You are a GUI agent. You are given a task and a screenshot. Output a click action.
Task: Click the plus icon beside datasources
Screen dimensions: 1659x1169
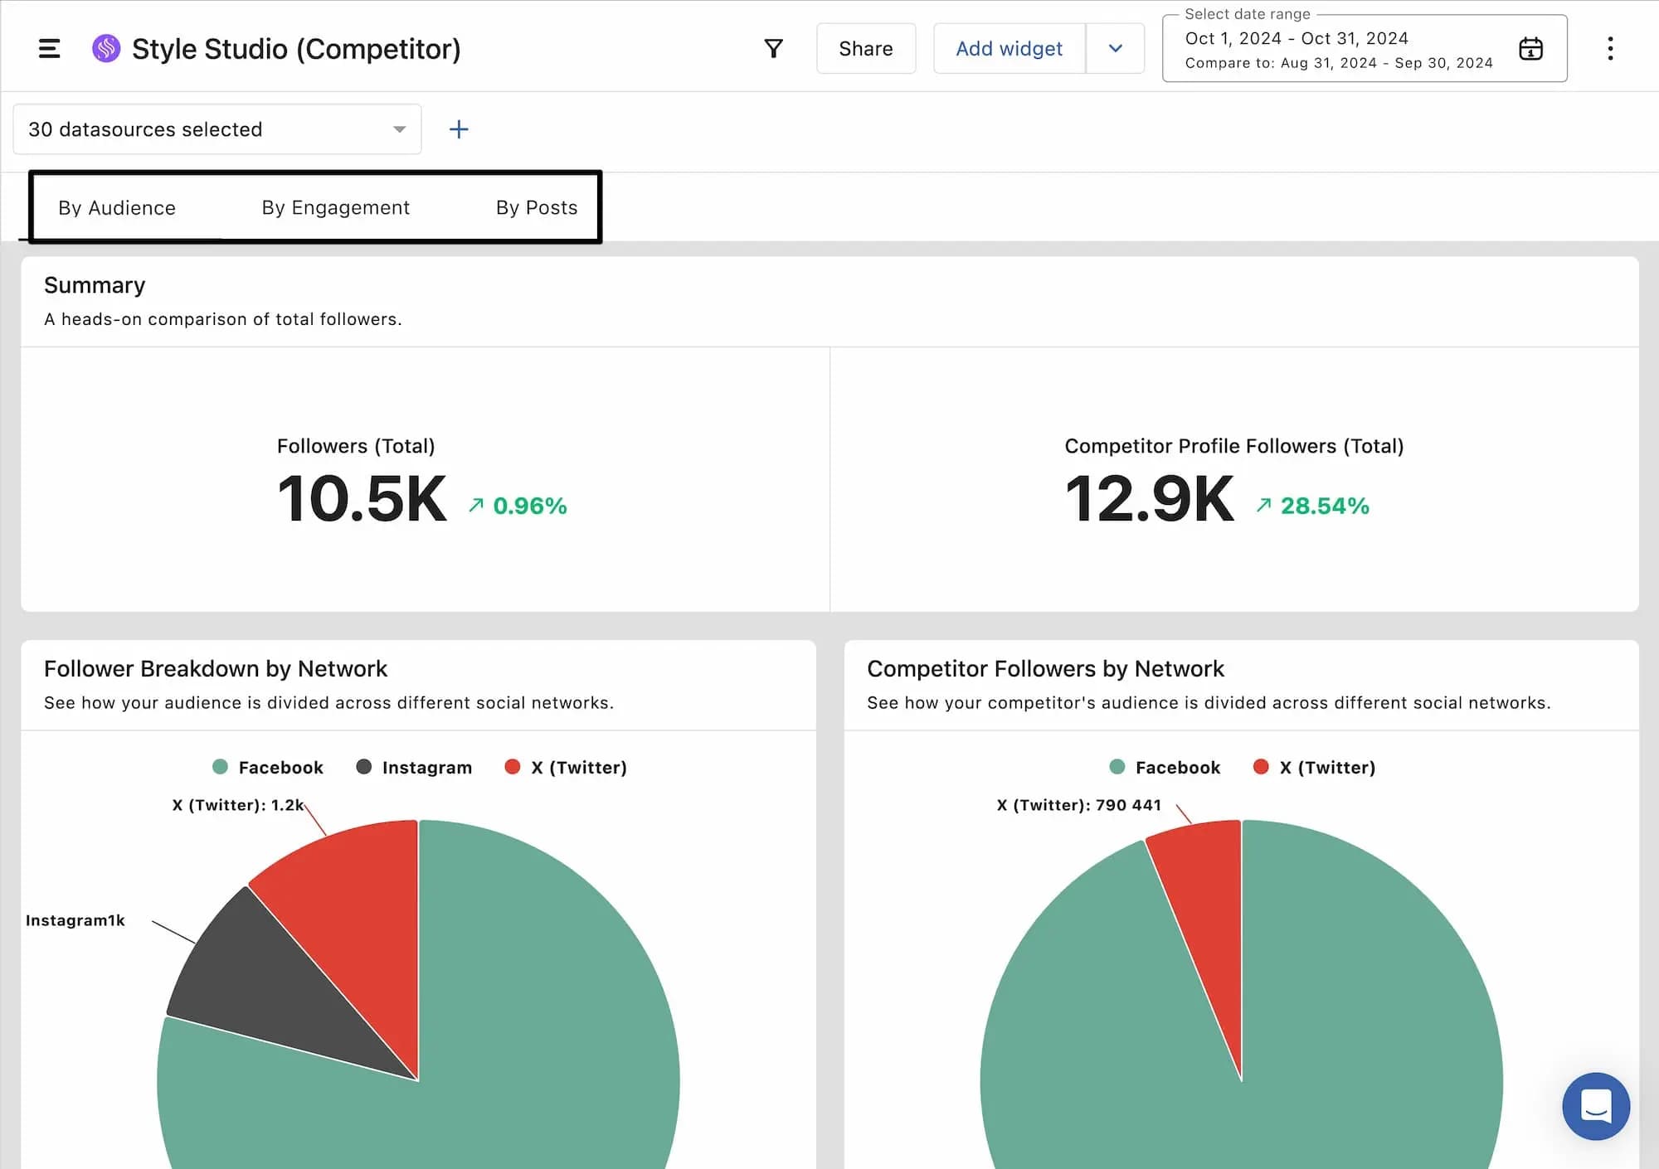459,129
